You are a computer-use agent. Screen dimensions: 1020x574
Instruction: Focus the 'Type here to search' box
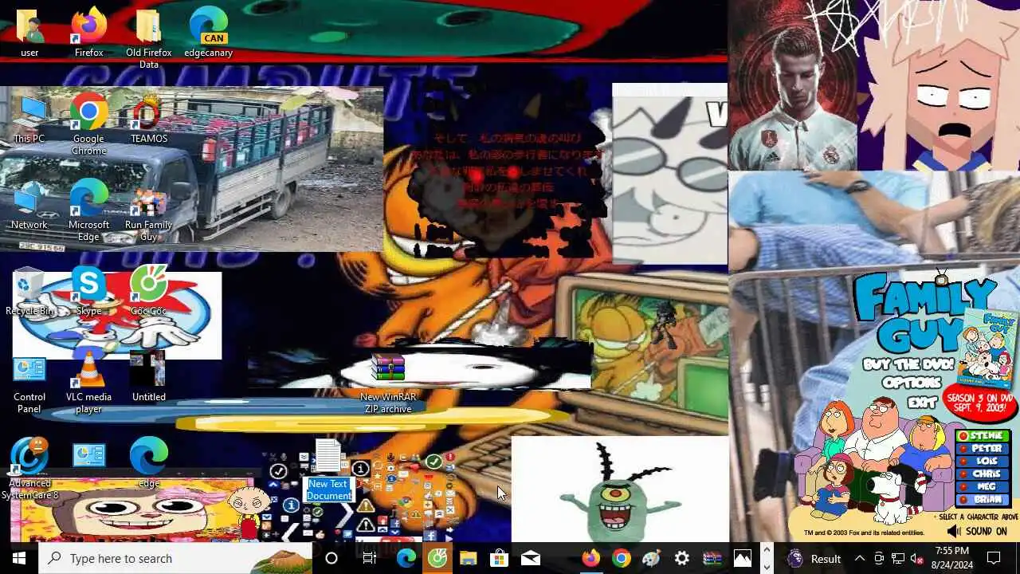[175, 558]
